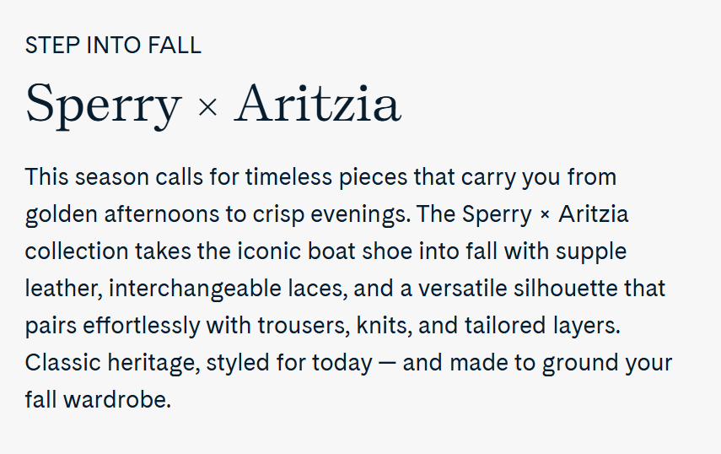The image size is (721, 454).
Task: Click the word "Sperry" in the large heading
Action: coord(103,105)
